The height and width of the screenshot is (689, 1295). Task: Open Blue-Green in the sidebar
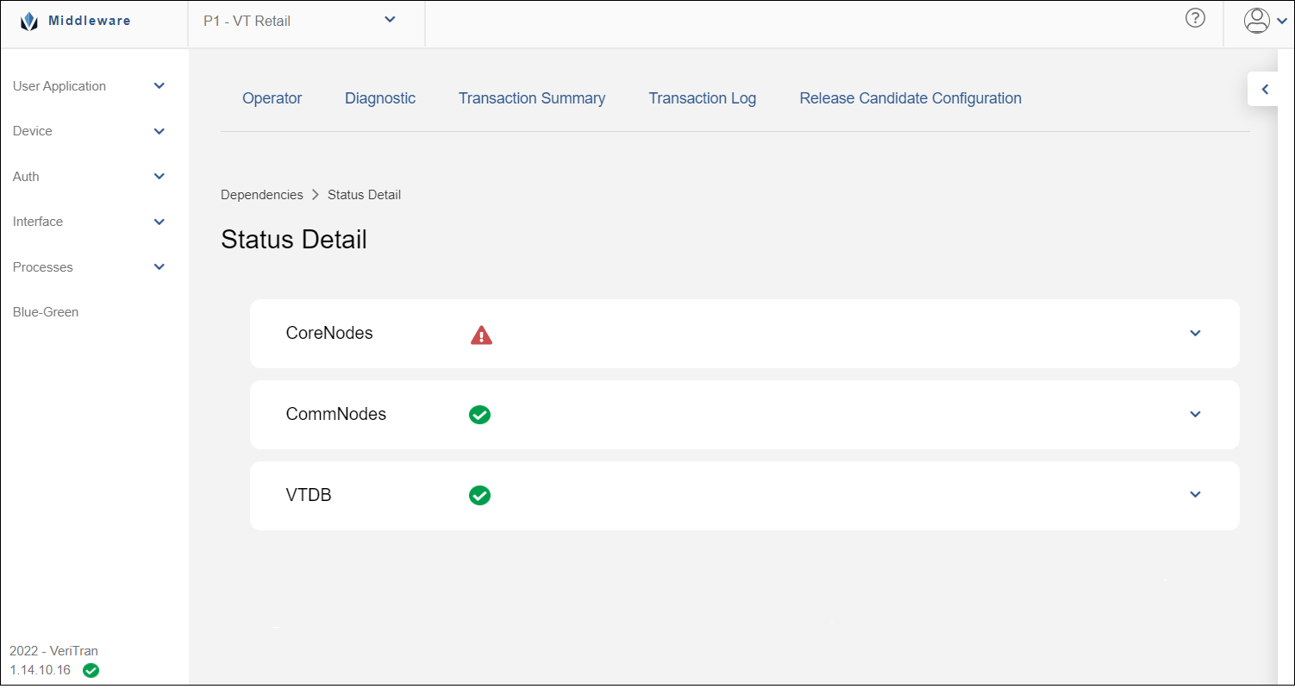pyautogui.click(x=46, y=312)
